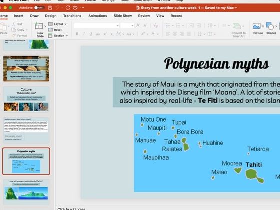Toggle Align Left paragraph alignment
The height and width of the screenshot is (210, 280).
point(168,34)
